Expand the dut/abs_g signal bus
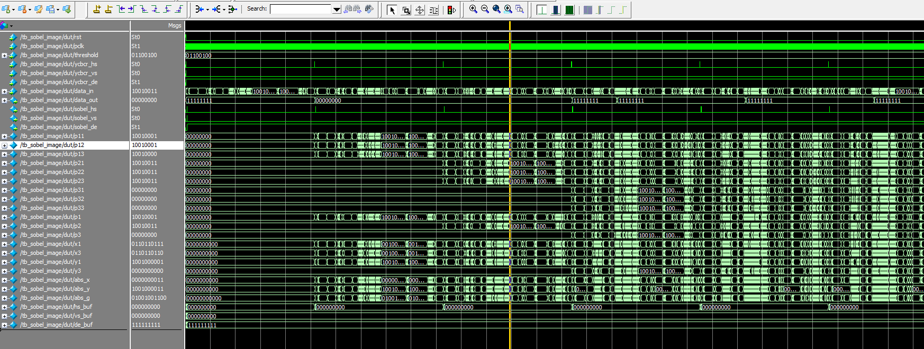This screenshot has height=349, width=924. click(4, 298)
